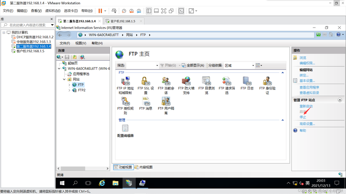
Task: Open VMware console view icon
Action: (181, 11)
